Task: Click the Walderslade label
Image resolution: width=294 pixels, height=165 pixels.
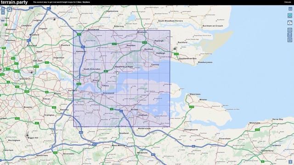Action: pyautogui.click(x=144, y=128)
